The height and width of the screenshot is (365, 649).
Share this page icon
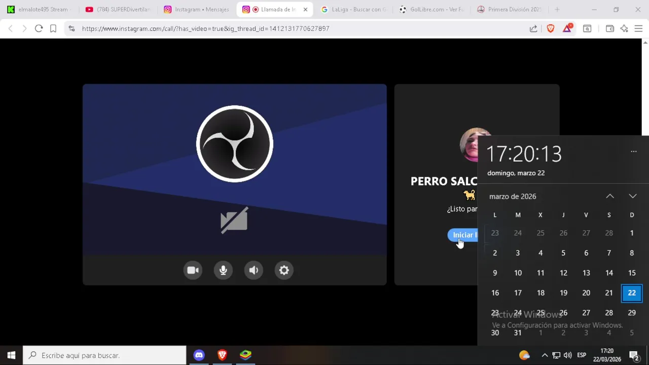(x=533, y=29)
